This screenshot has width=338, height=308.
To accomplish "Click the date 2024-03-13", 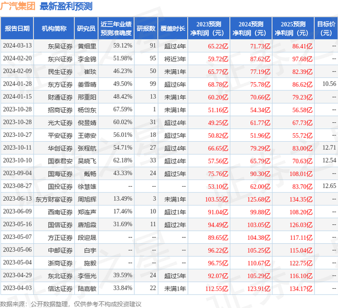I will coord(17,46).
